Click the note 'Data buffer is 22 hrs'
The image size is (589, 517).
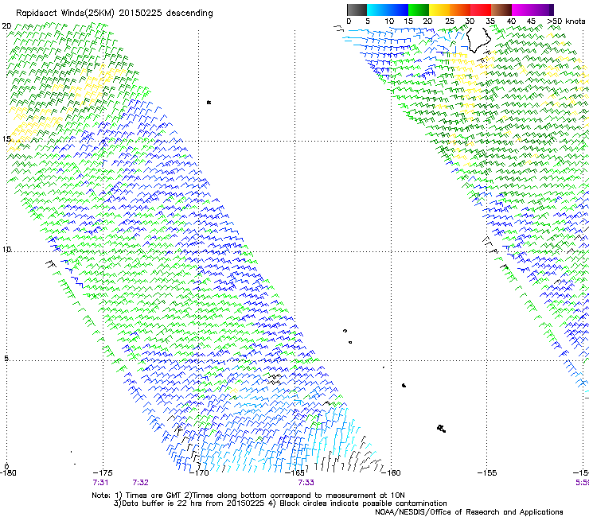[x=162, y=503]
